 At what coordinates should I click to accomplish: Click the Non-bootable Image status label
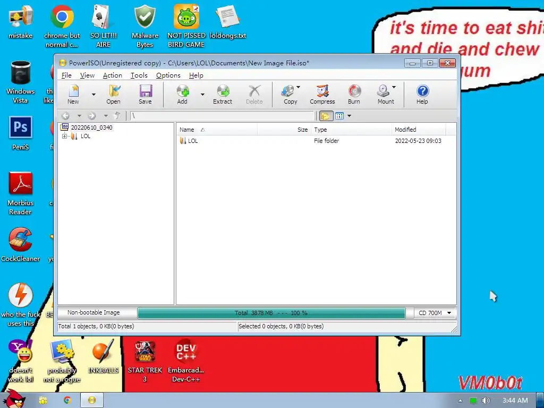pos(93,312)
